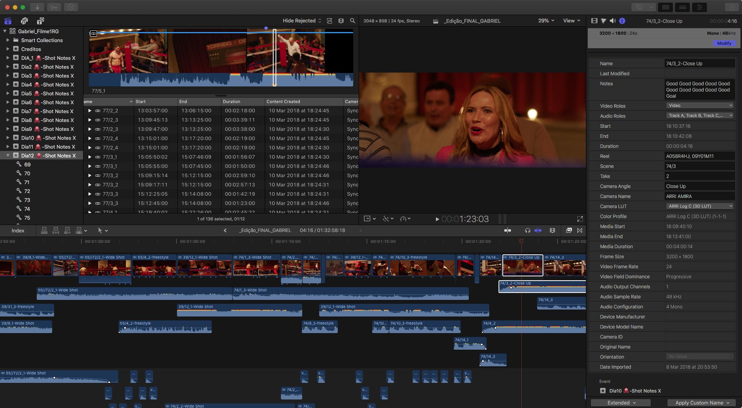This screenshot has width=742, height=408.
Task: Open the viewer View options dropdown
Action: click(572, 21)
